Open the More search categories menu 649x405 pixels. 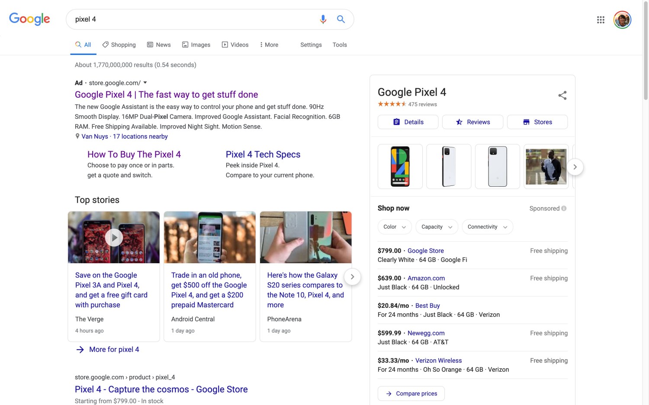269,45
